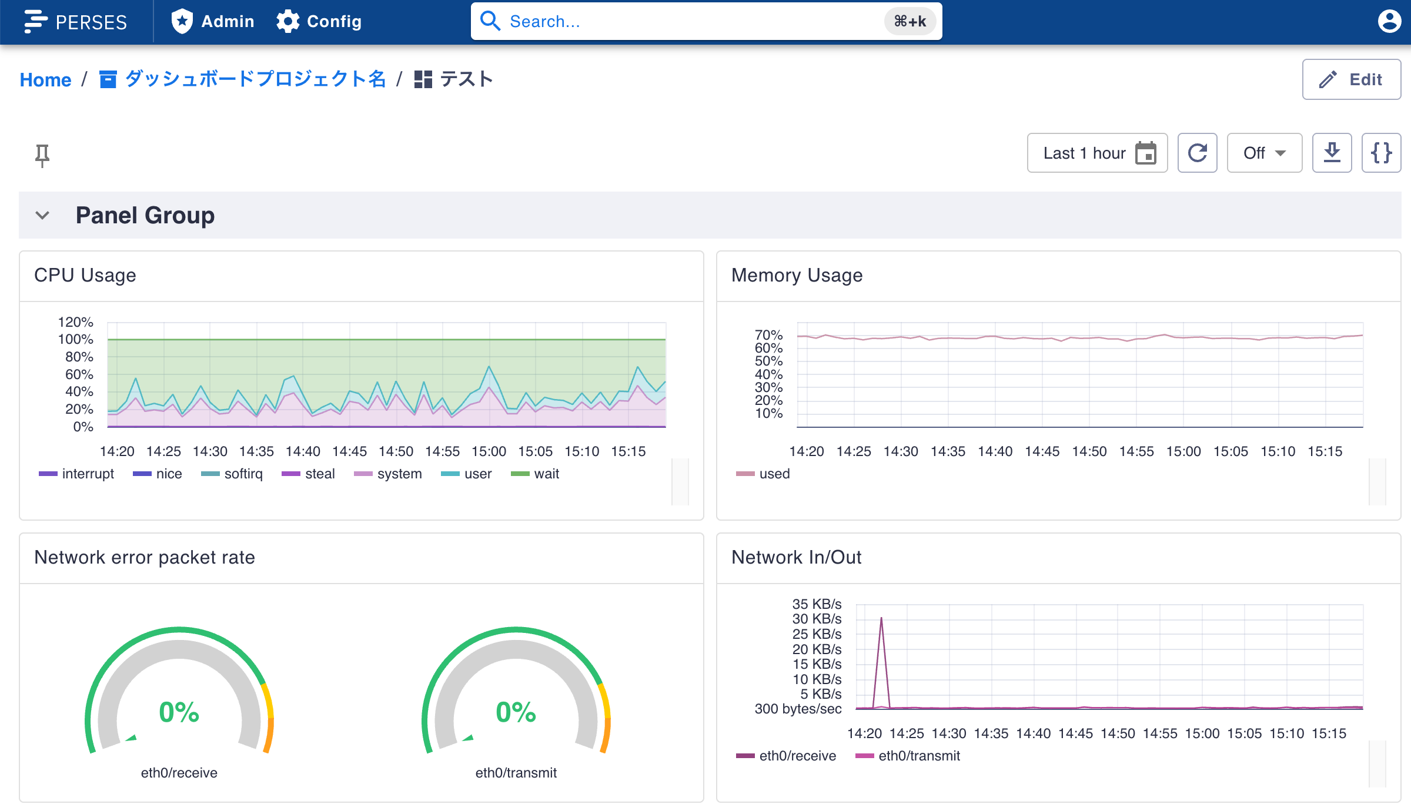Image resolution: width=1411 pixels, height=811 pixels.
Task: Toggle the wait series in CPU legend
Action: 546,474
